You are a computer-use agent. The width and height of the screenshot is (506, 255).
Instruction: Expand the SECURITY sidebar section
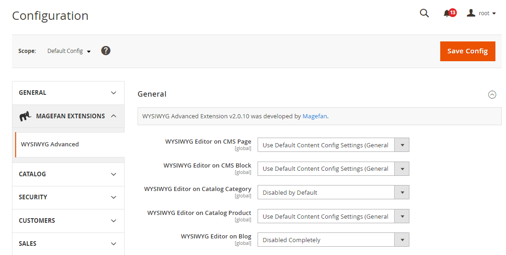coord(68,197)
